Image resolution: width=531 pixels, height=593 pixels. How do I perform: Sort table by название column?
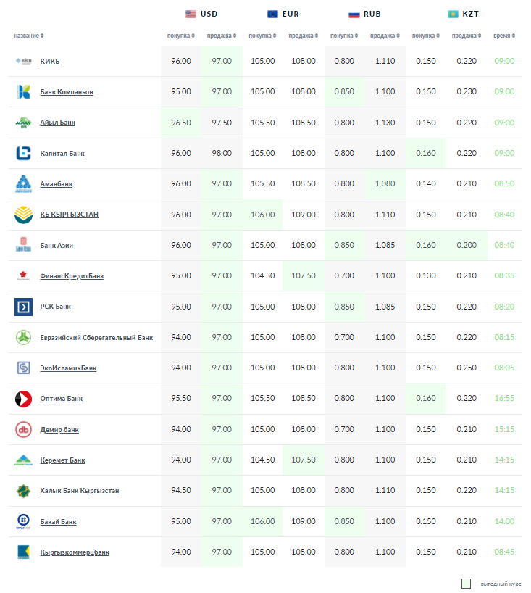[x=29, y=36]
